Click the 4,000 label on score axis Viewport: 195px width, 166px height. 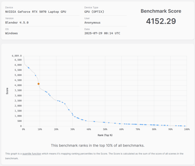pyautogui.click(x=18, y=85)
